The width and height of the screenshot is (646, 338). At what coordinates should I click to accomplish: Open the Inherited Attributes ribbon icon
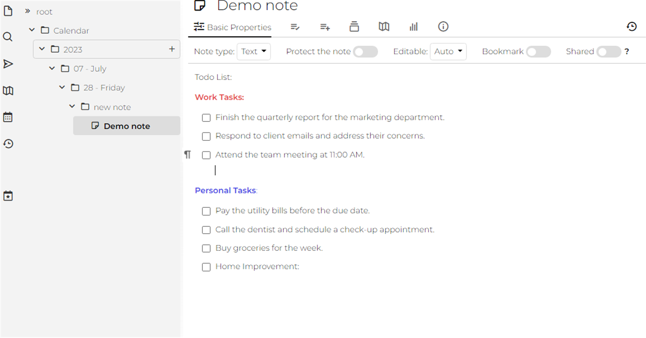[325, 26]
